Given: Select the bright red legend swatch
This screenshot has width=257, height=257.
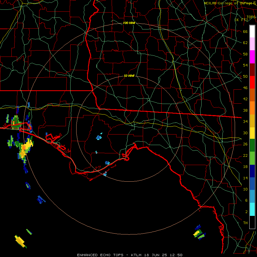Looking at the screenshot, I should 252,82.
